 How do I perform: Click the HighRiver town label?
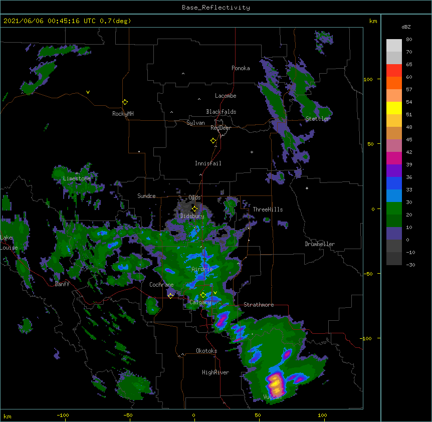click(215, 372)
